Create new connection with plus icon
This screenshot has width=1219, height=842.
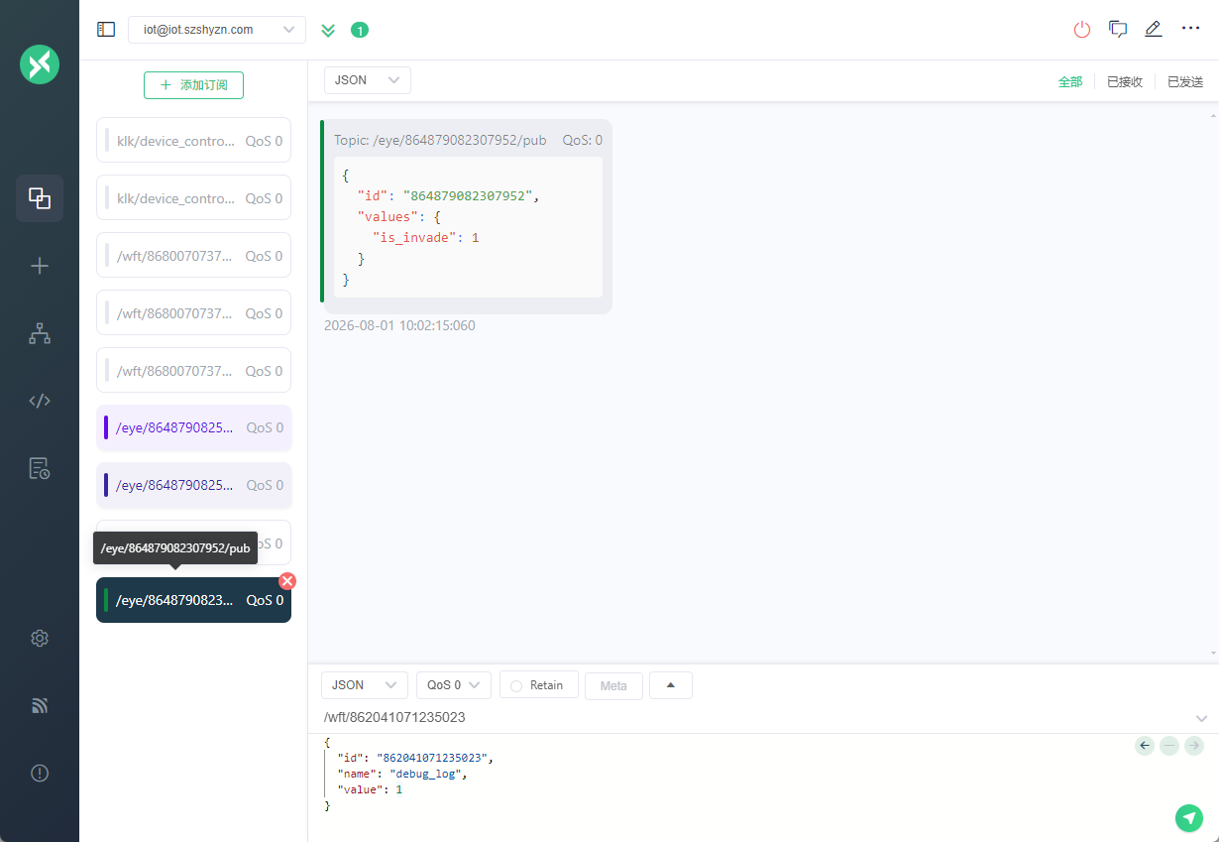pos(40,266)
